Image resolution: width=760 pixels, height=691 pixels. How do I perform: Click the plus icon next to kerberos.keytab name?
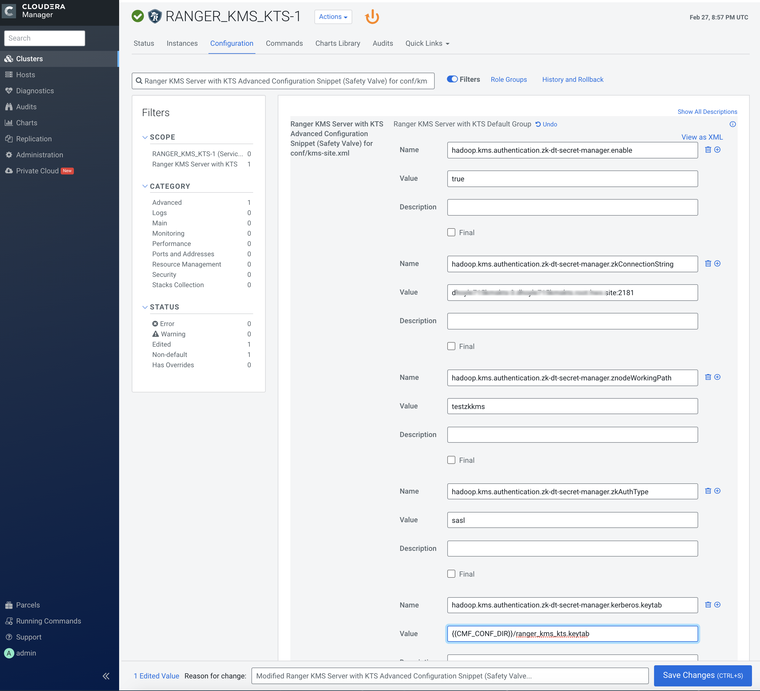coord(717,605)
